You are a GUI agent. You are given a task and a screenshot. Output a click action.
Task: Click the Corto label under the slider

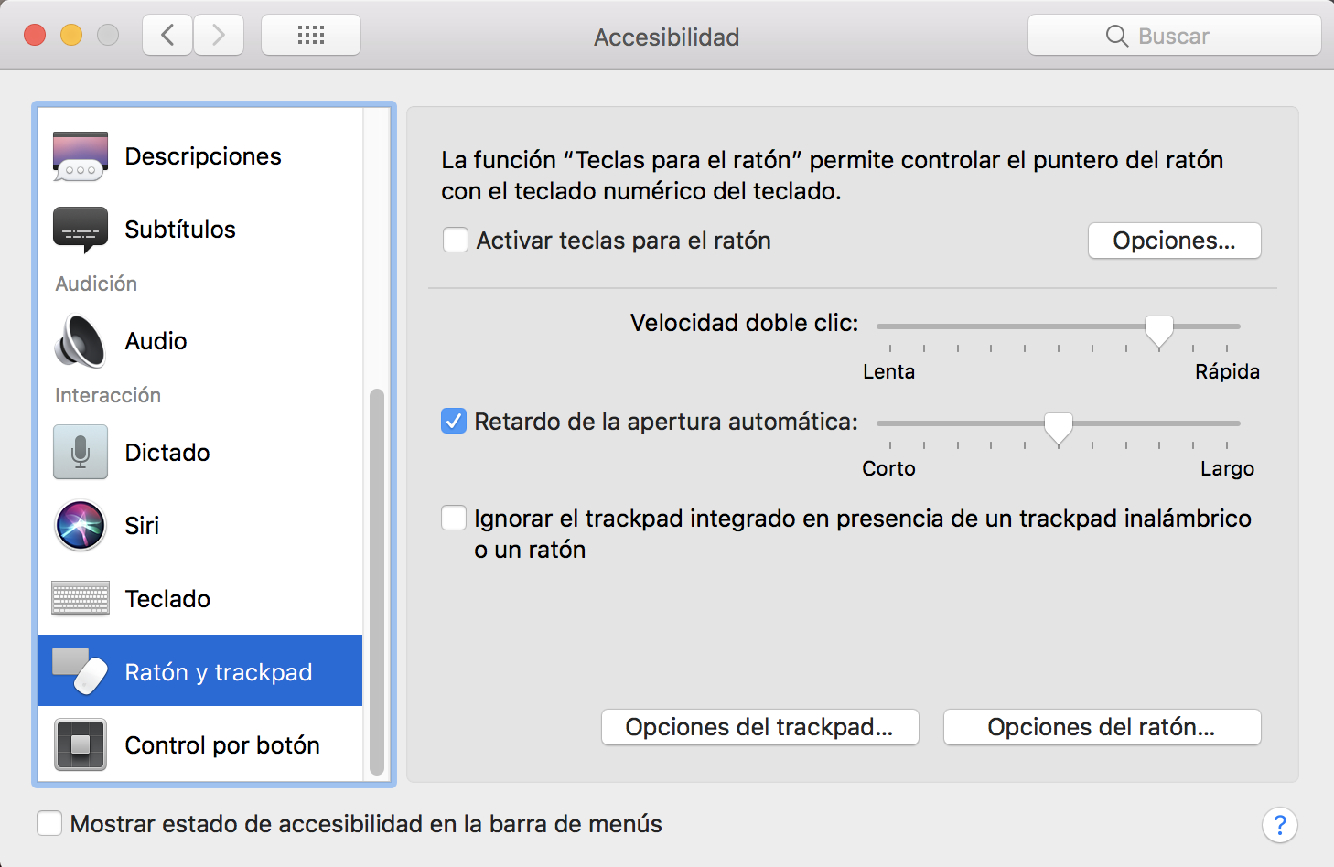coord(888,468)
